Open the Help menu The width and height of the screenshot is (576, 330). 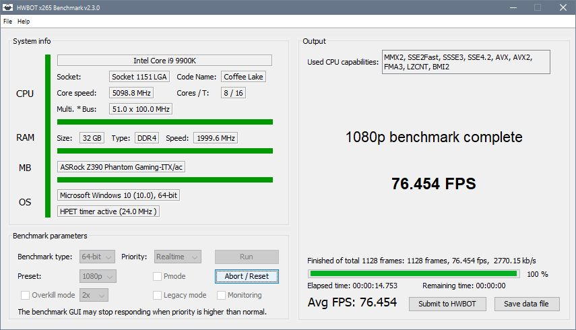[x=24, y=22]
